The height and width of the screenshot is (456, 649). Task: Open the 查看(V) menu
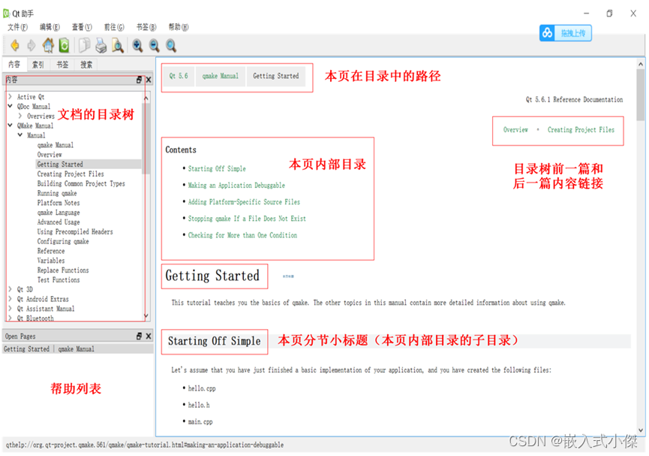pos(82,27)
